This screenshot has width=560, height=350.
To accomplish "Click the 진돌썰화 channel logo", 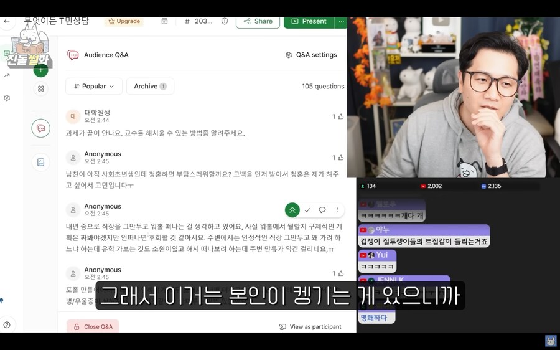I will (x=29, y=48).
